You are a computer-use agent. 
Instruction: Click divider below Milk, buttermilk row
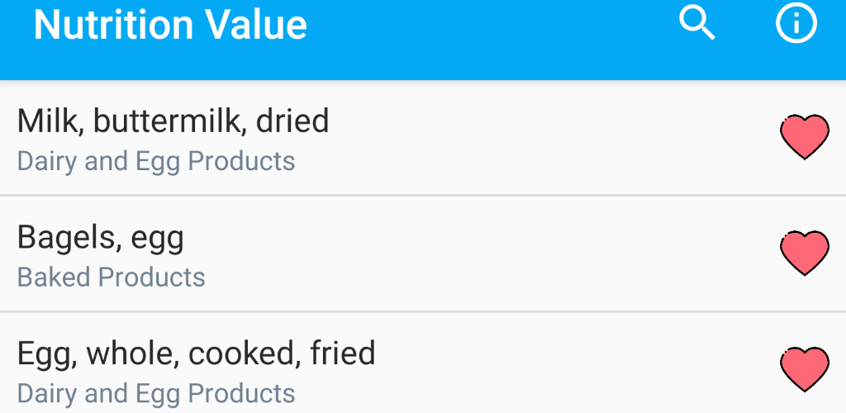(x=423, y=195)
